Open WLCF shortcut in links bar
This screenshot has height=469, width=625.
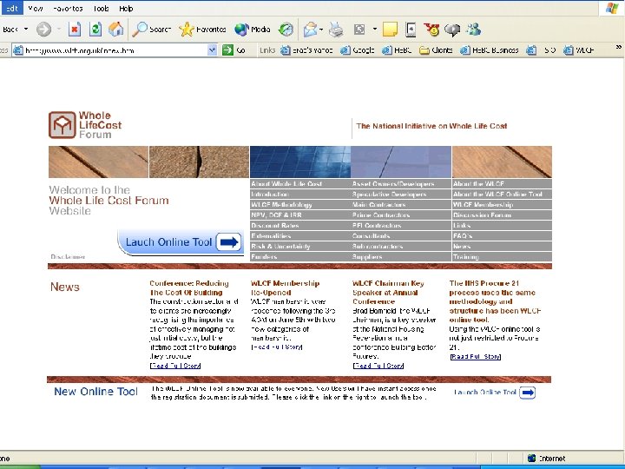pyautogui.click(x=579, y=50)
